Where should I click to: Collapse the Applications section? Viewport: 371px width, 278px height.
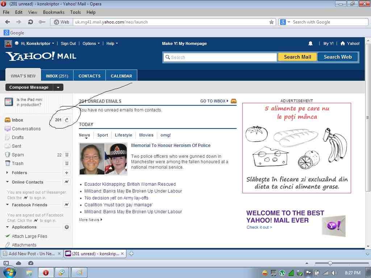point(7,227)
